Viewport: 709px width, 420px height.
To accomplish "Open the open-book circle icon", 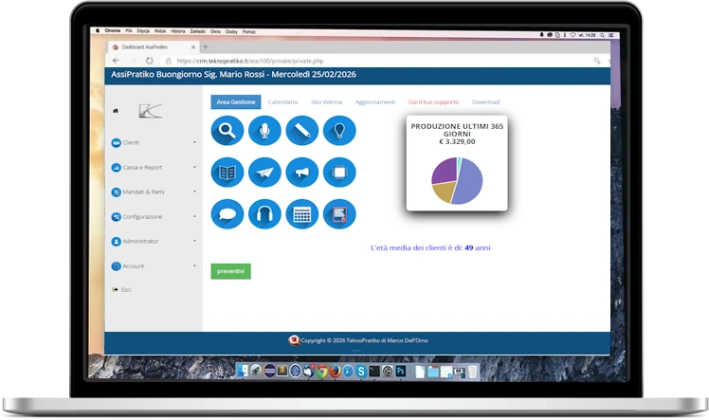I will point(227,173).
